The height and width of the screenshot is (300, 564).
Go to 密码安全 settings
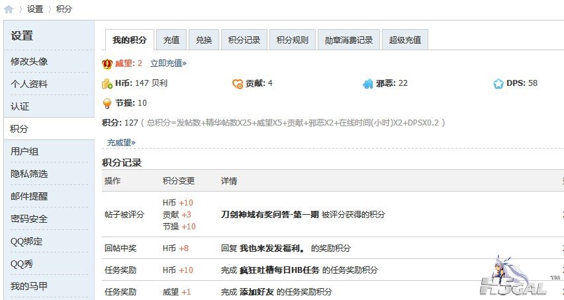coord(29,219)
